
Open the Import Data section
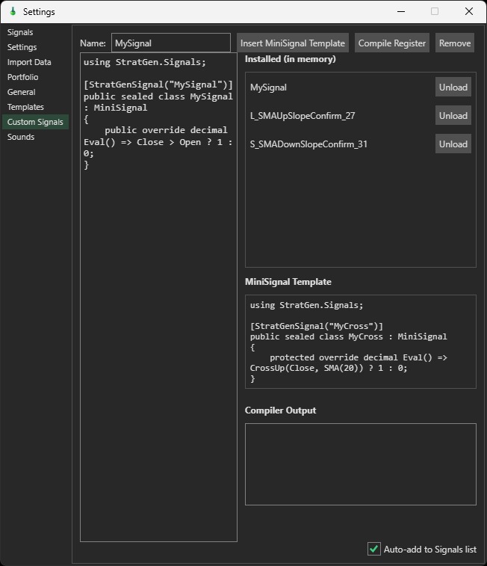point(29,62)
